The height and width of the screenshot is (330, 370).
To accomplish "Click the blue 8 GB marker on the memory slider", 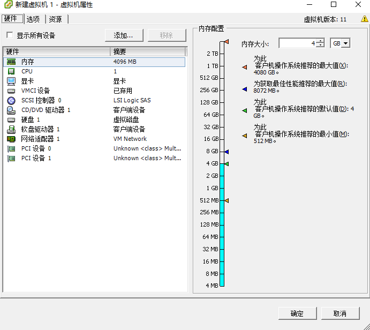I will tap(226, 152).
